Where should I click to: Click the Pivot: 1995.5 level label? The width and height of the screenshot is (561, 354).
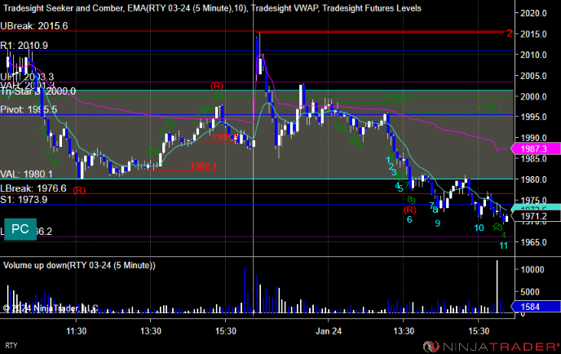[29, 109]
